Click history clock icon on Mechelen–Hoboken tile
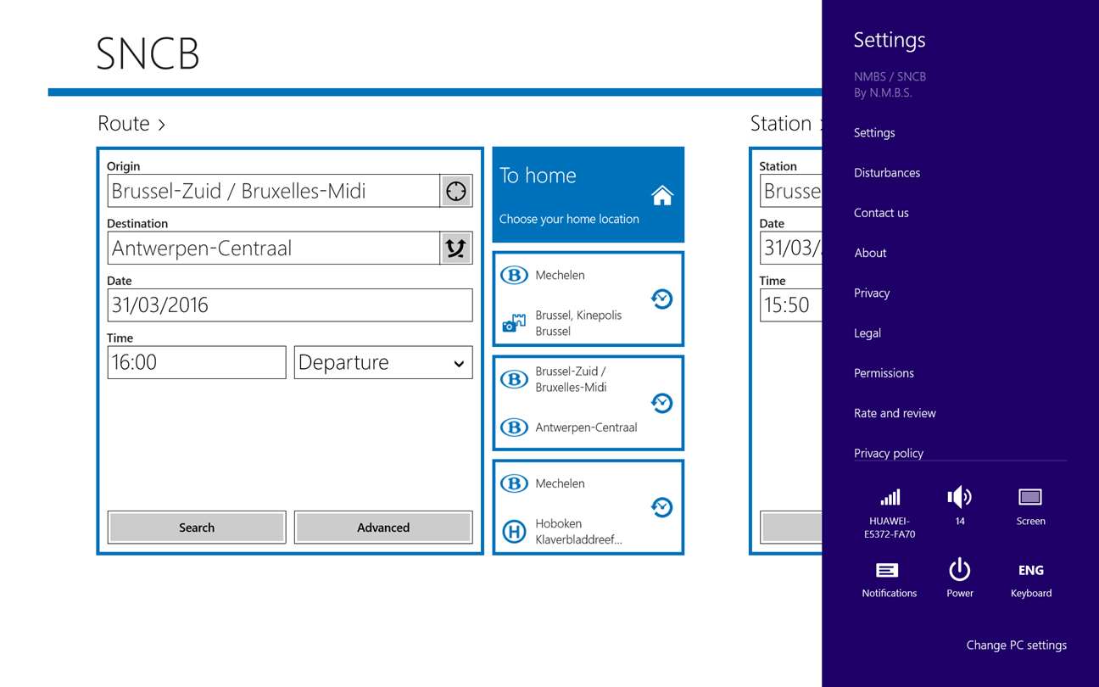Viewport: 1099px width, 687px height. [661, 507]
